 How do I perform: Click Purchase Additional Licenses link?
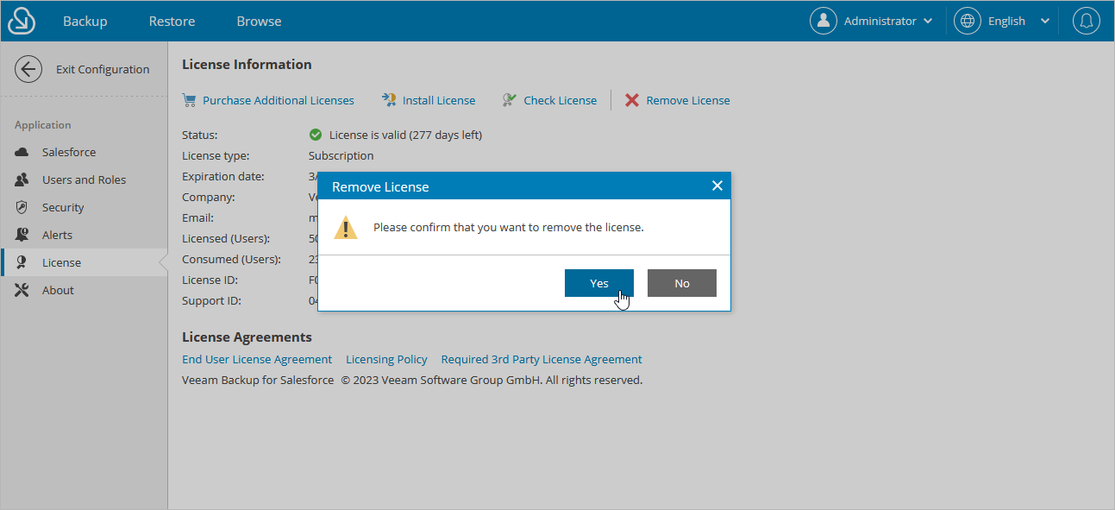279,100
